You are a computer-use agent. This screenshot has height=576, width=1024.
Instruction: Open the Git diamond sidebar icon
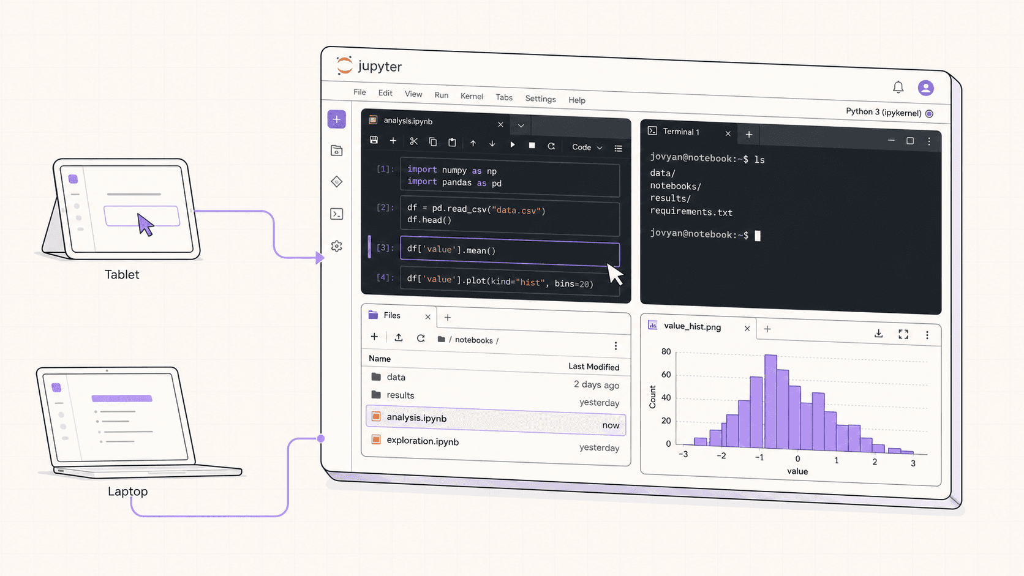[x=337, y=182]
